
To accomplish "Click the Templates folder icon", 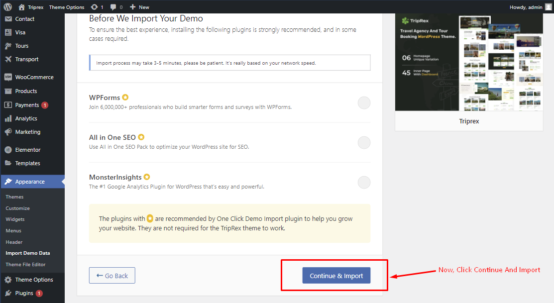I will [x=8, y=163].
